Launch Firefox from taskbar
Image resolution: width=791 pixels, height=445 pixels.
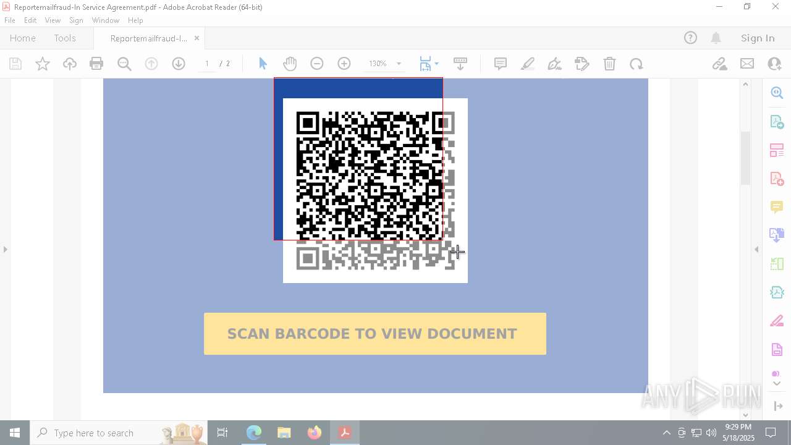[x=315, y=433]
